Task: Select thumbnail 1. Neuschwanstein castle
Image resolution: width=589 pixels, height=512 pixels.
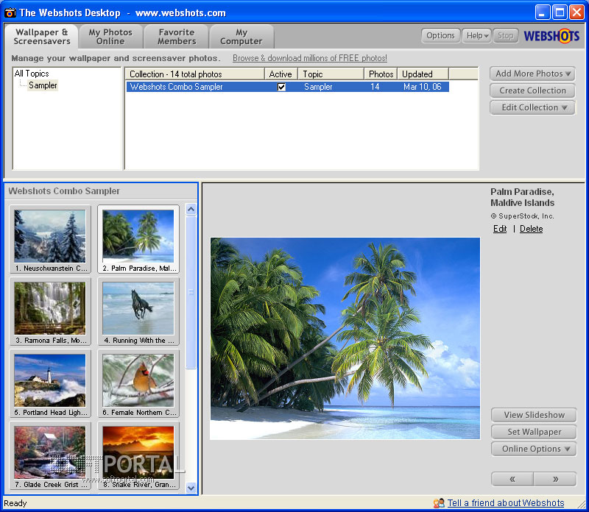Action: (50, 239)
